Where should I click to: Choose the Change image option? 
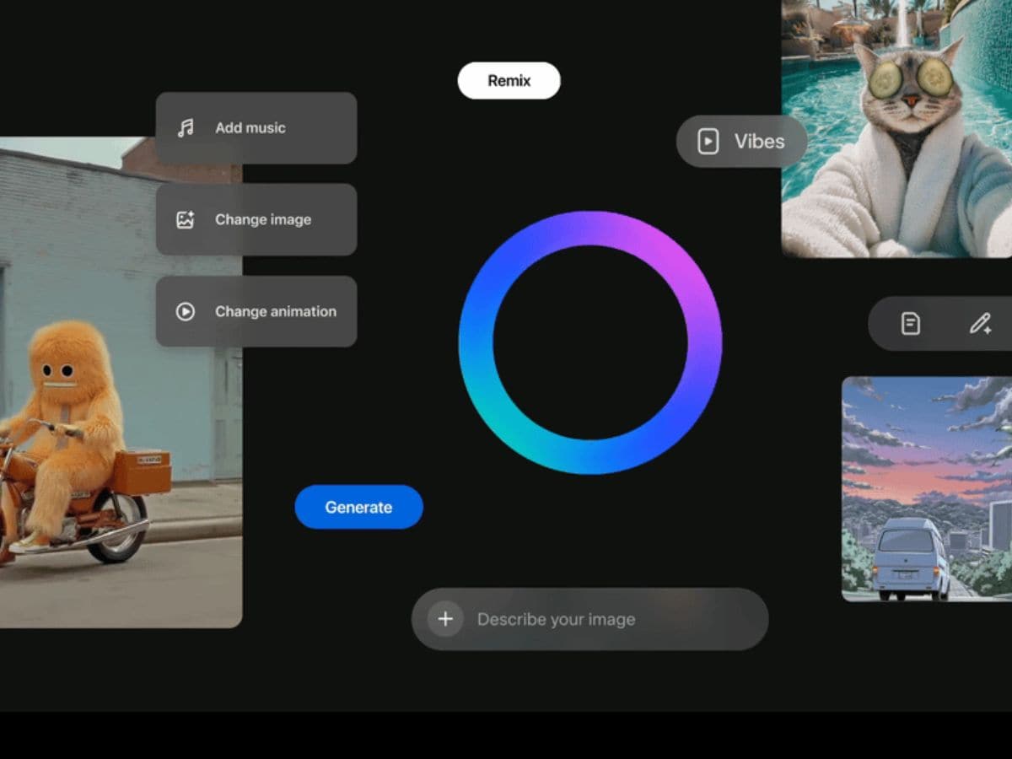[256, 220]
